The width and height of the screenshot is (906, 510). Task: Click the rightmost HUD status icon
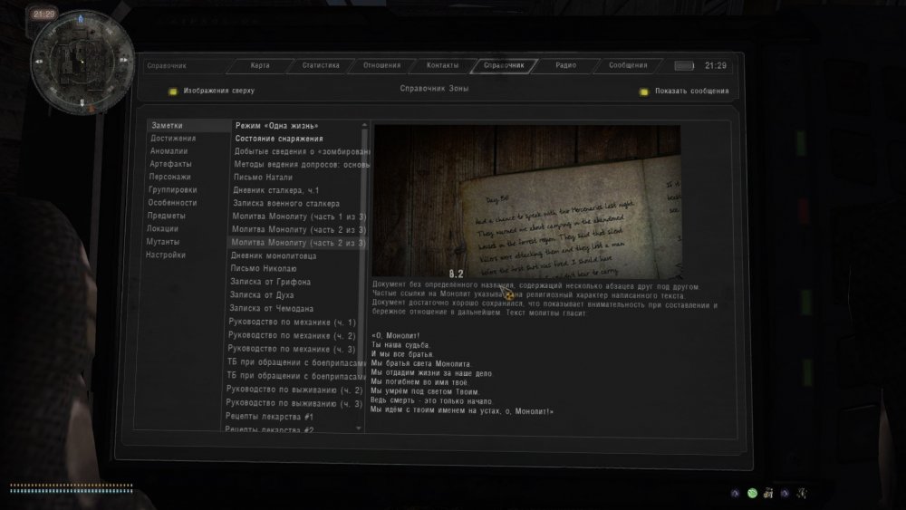tap(801, 493)
